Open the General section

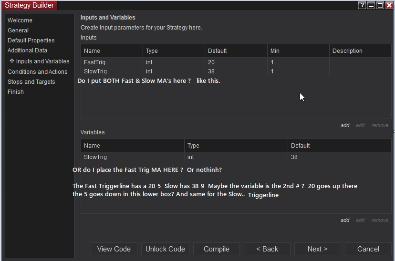(18, 30)
